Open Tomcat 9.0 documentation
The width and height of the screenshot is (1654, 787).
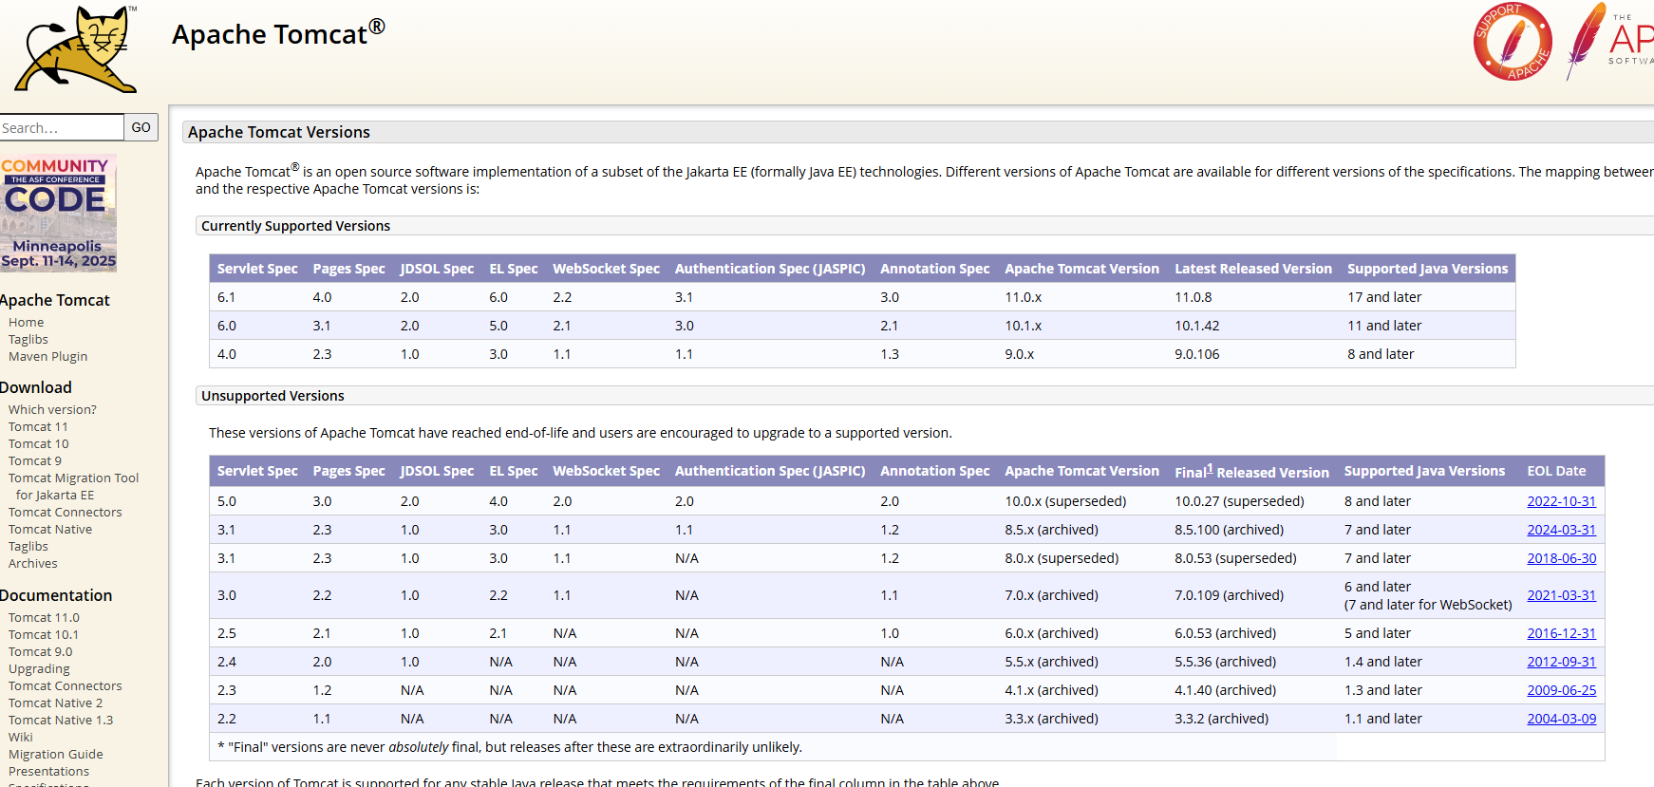click(x=40, y=652)
